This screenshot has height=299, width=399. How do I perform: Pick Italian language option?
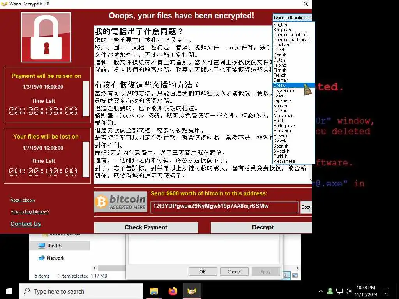click(x=294, y=95)
